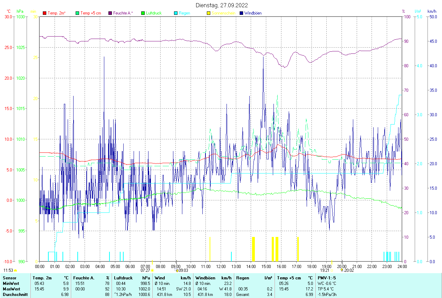Click the 'hPa' axis unit label at top
The image size is (442, 298).
pos(20,11)
